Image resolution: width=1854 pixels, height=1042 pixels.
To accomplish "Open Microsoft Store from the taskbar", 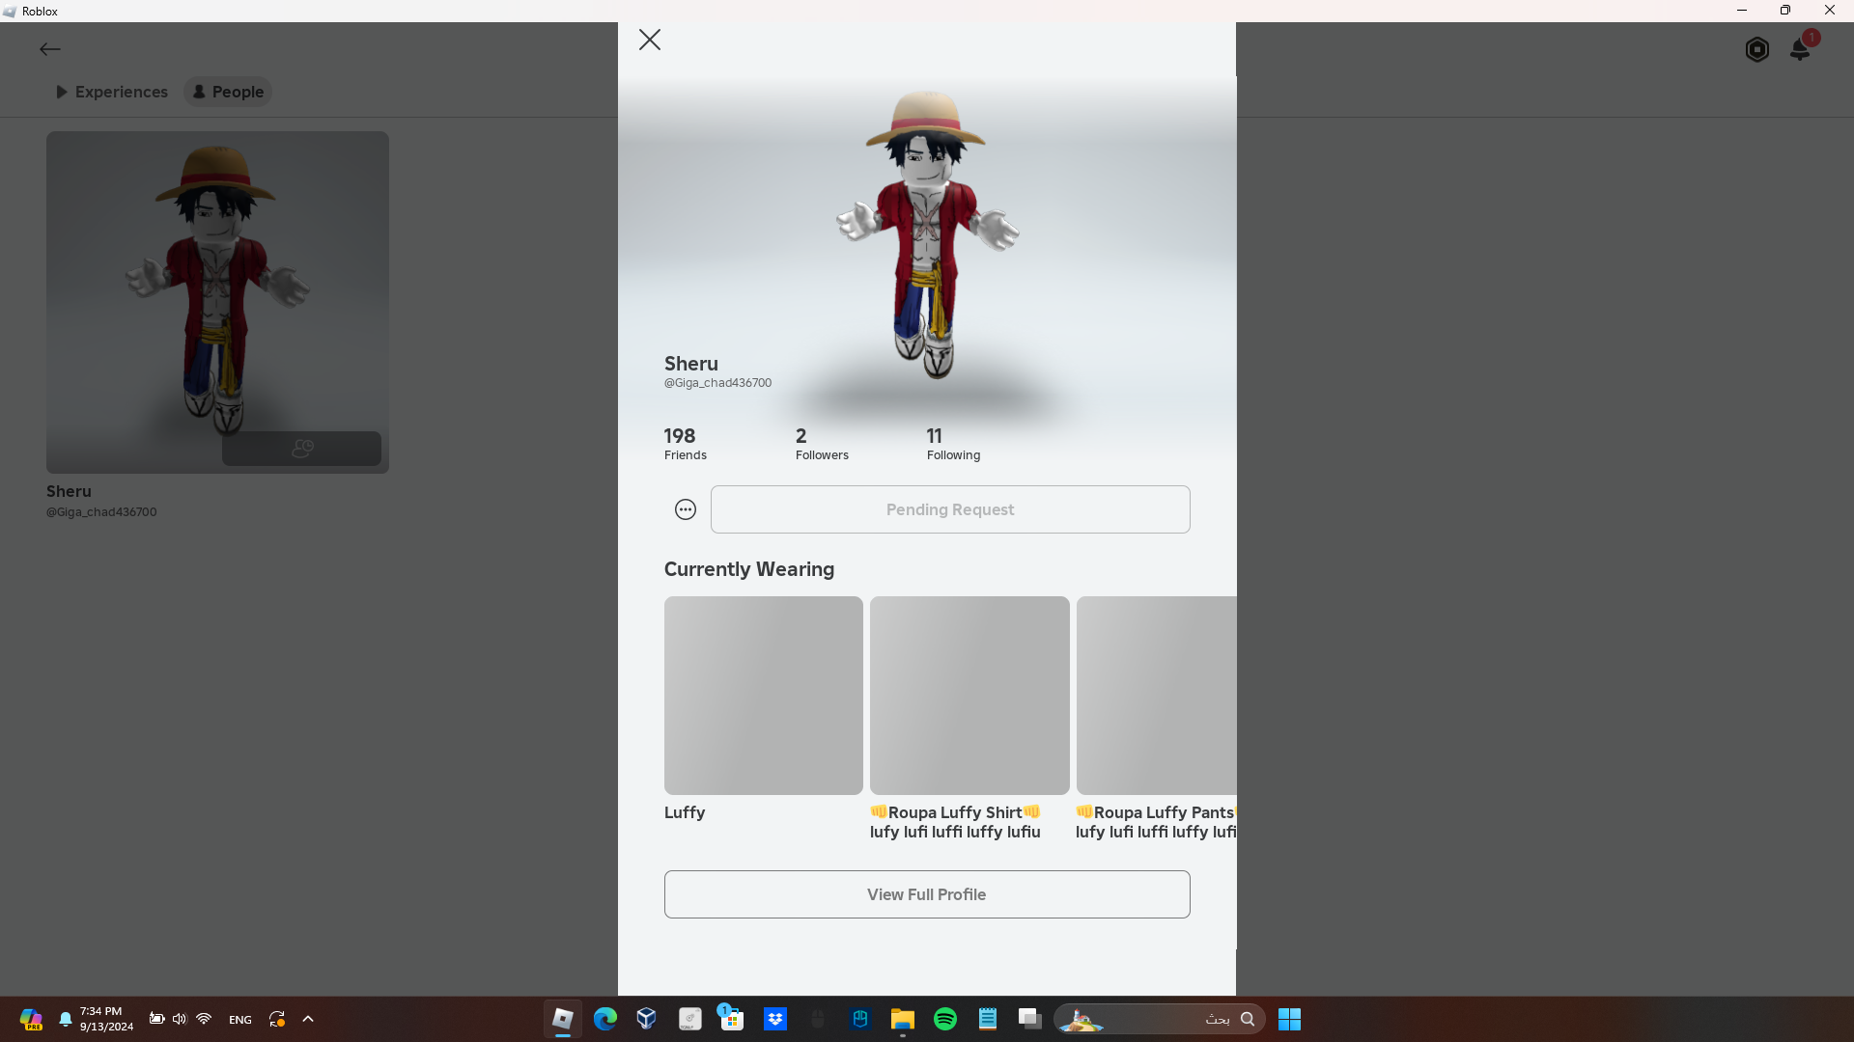I will pyautogui.click(x=732, y=1019).
